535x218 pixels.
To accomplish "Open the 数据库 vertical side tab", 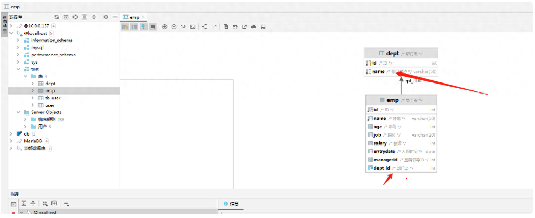I will (x=4, y=25).
